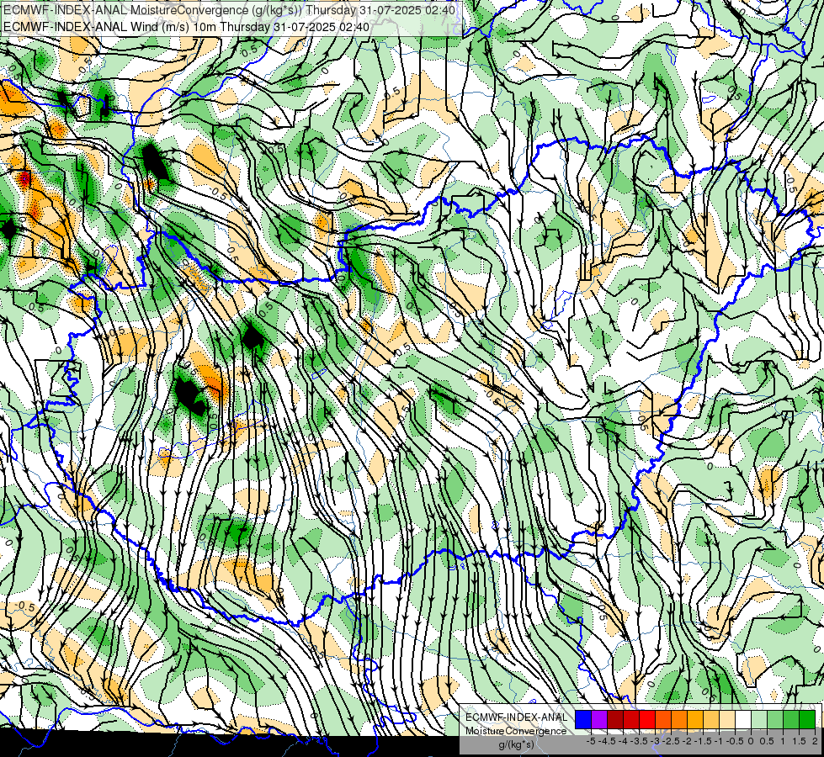
Task: Click the blue legend swatch below -5
Action: [583, 719]
